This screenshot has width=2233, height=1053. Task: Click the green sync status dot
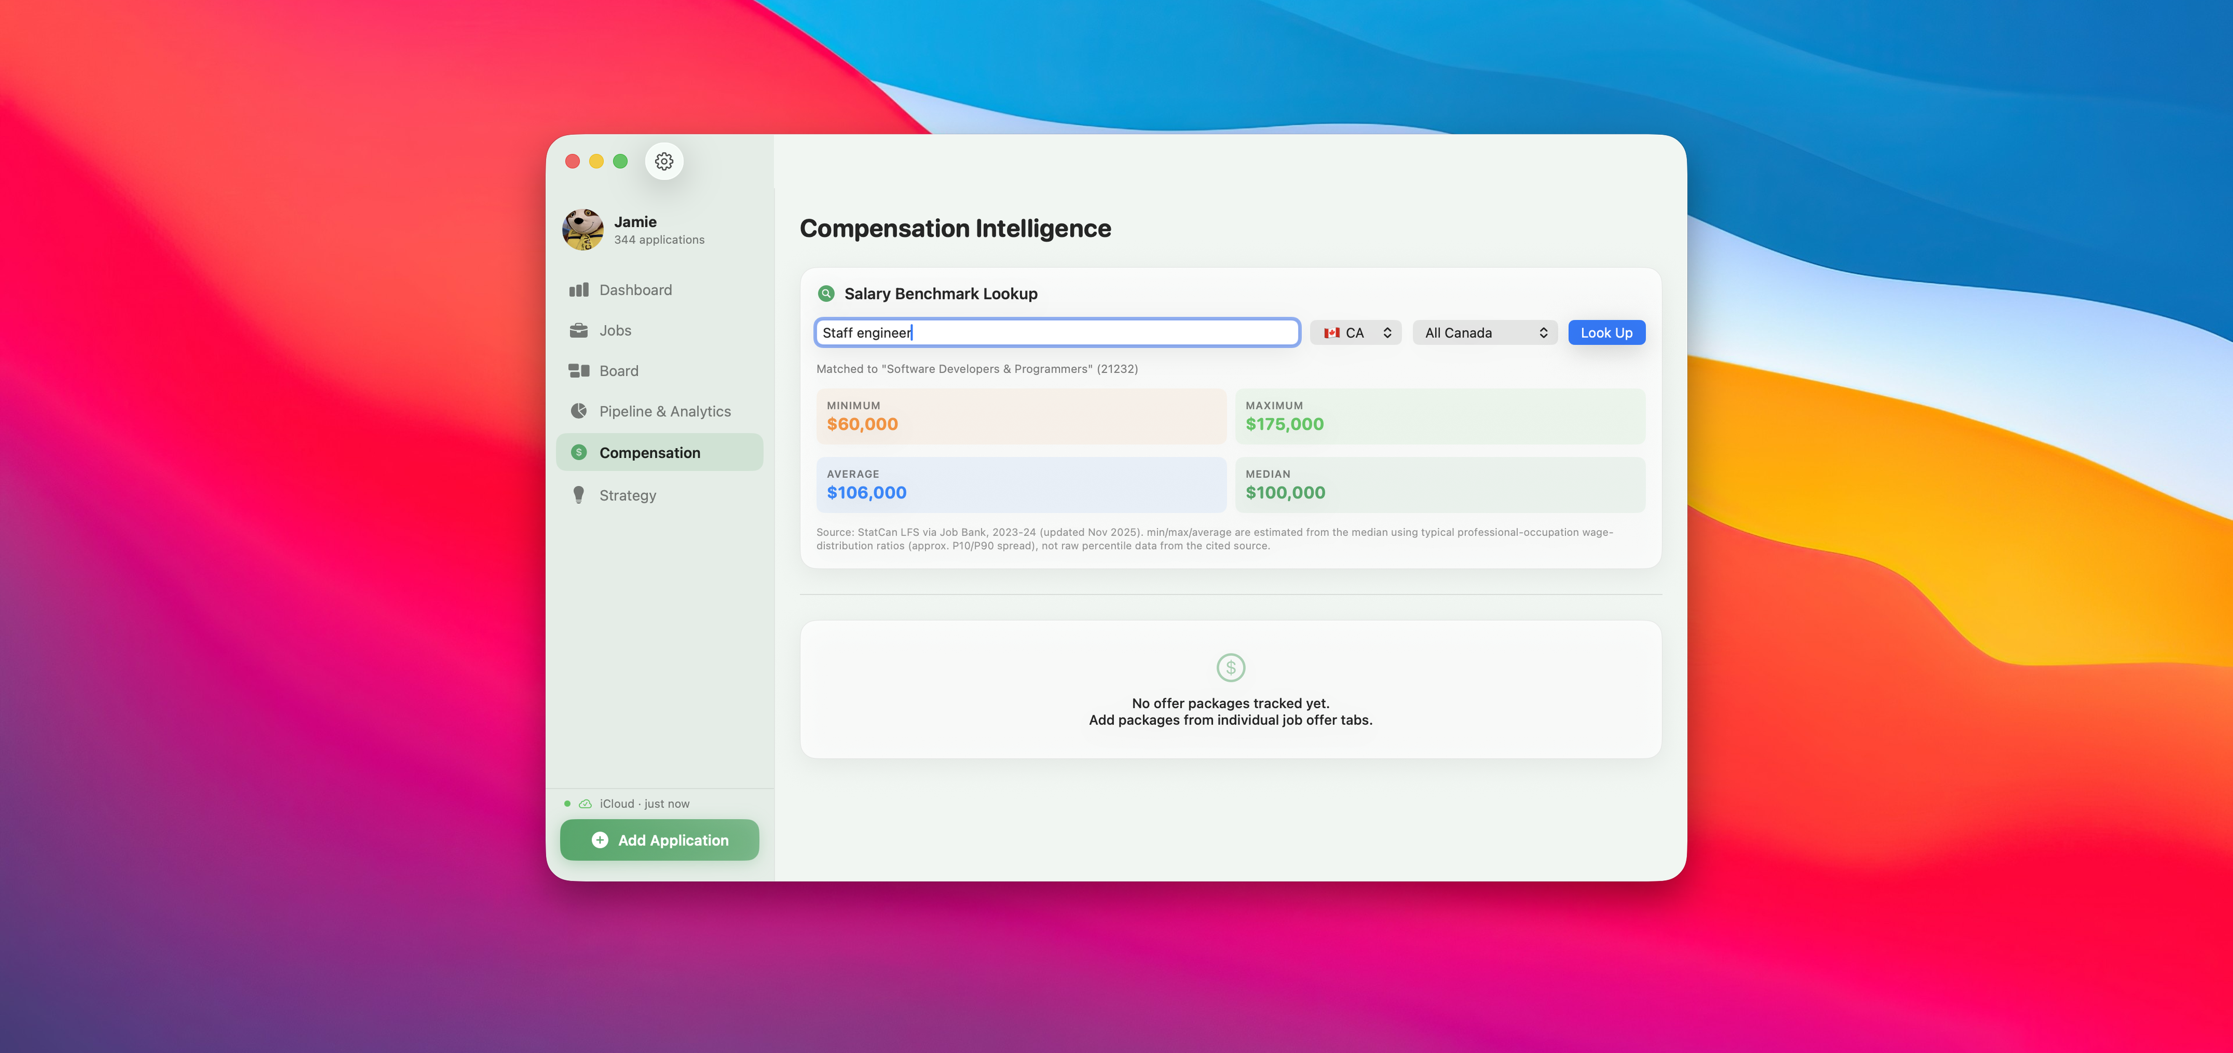click(x=567, y=803)
